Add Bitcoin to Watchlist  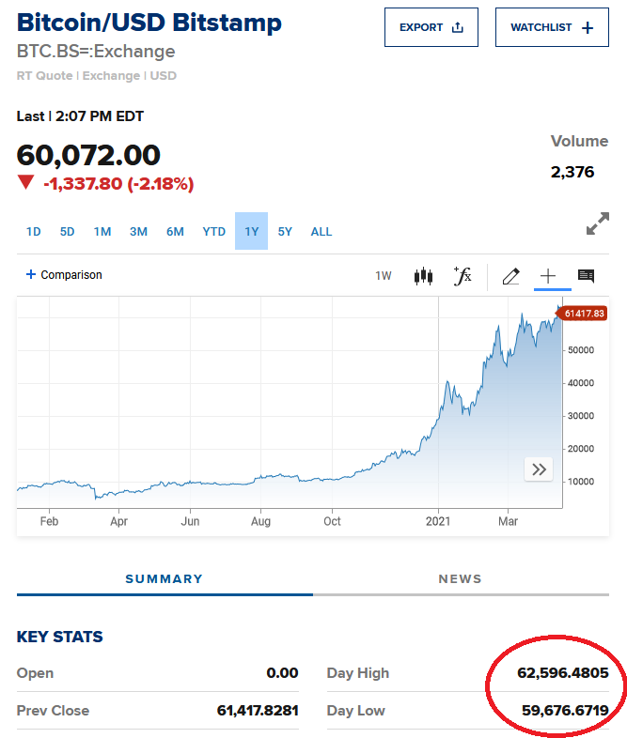(552, 27)
